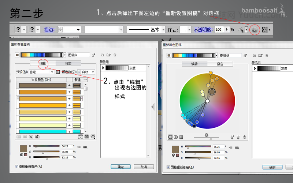The image size is (293, 183).
Task: Click delete color group trash icon in color-list dialog
Action: pos(115,55)
